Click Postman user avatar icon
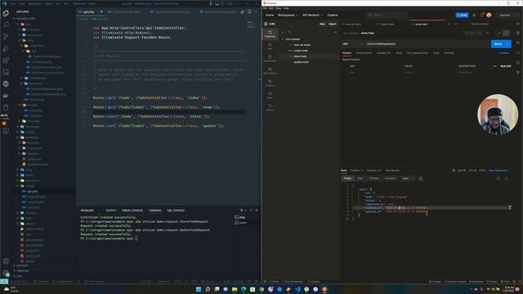The image size is (523, 294). [x=489, y=15]
